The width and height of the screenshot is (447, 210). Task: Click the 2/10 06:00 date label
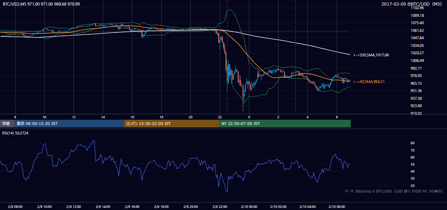click(337, 207)
